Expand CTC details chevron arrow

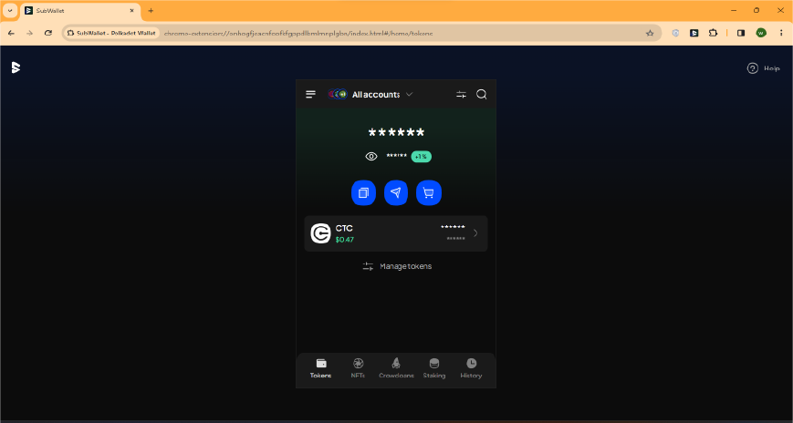[475, 233]
